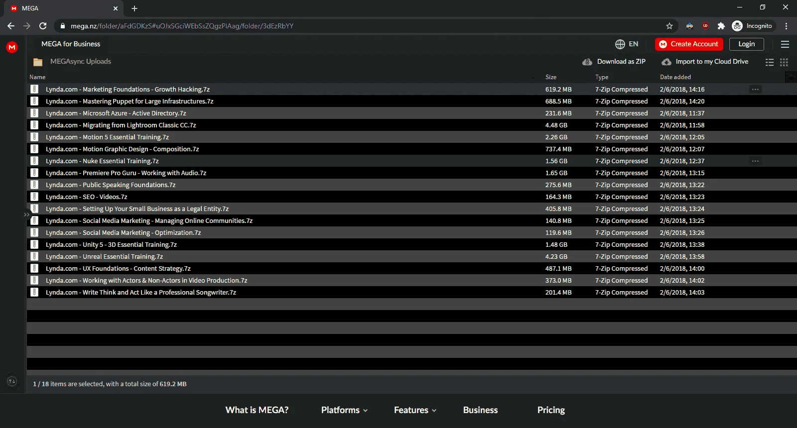This screenshot has width=797, height=428.
Task: Open the Pricing page link
Action: [551, 410]
